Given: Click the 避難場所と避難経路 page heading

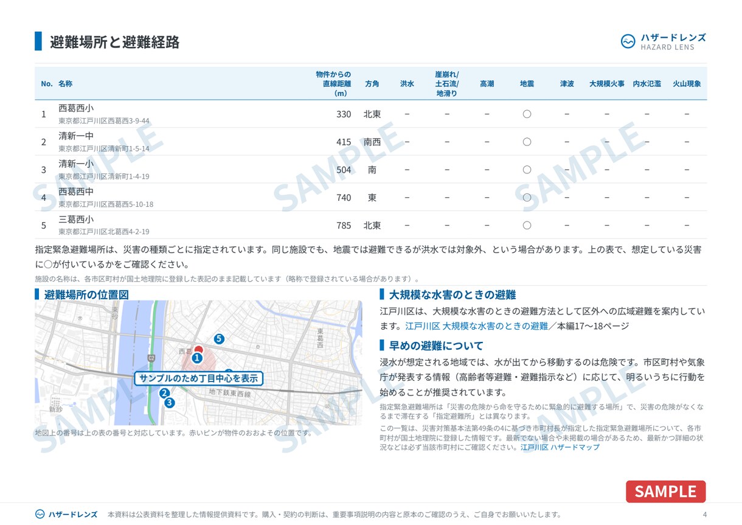Looking at the screenshot, I should tap(114, 42).
